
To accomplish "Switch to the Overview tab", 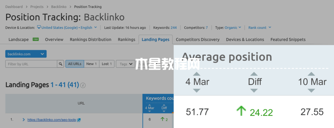I will point(54,39).
